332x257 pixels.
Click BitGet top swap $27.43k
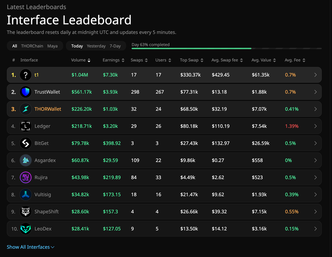[x=189, y=143]
